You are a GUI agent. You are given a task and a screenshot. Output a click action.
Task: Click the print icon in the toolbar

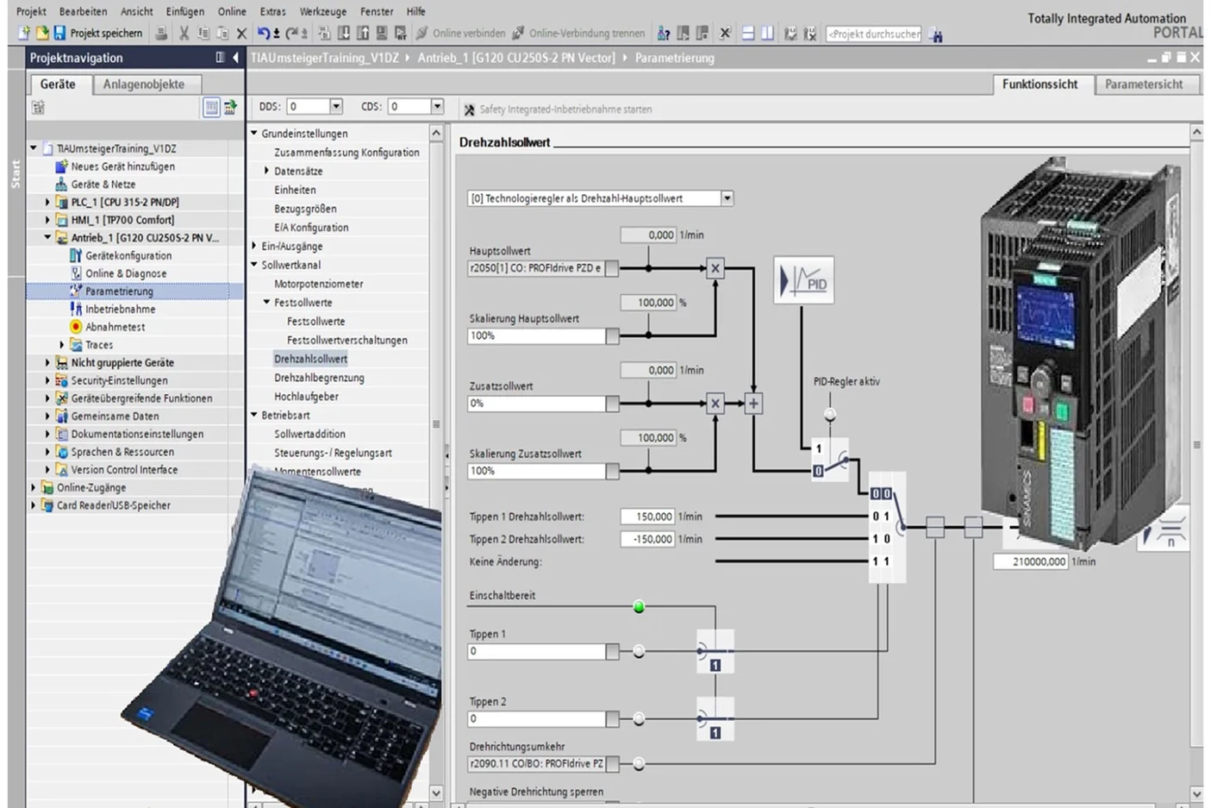pyautogui.click(x=161, y=33)
